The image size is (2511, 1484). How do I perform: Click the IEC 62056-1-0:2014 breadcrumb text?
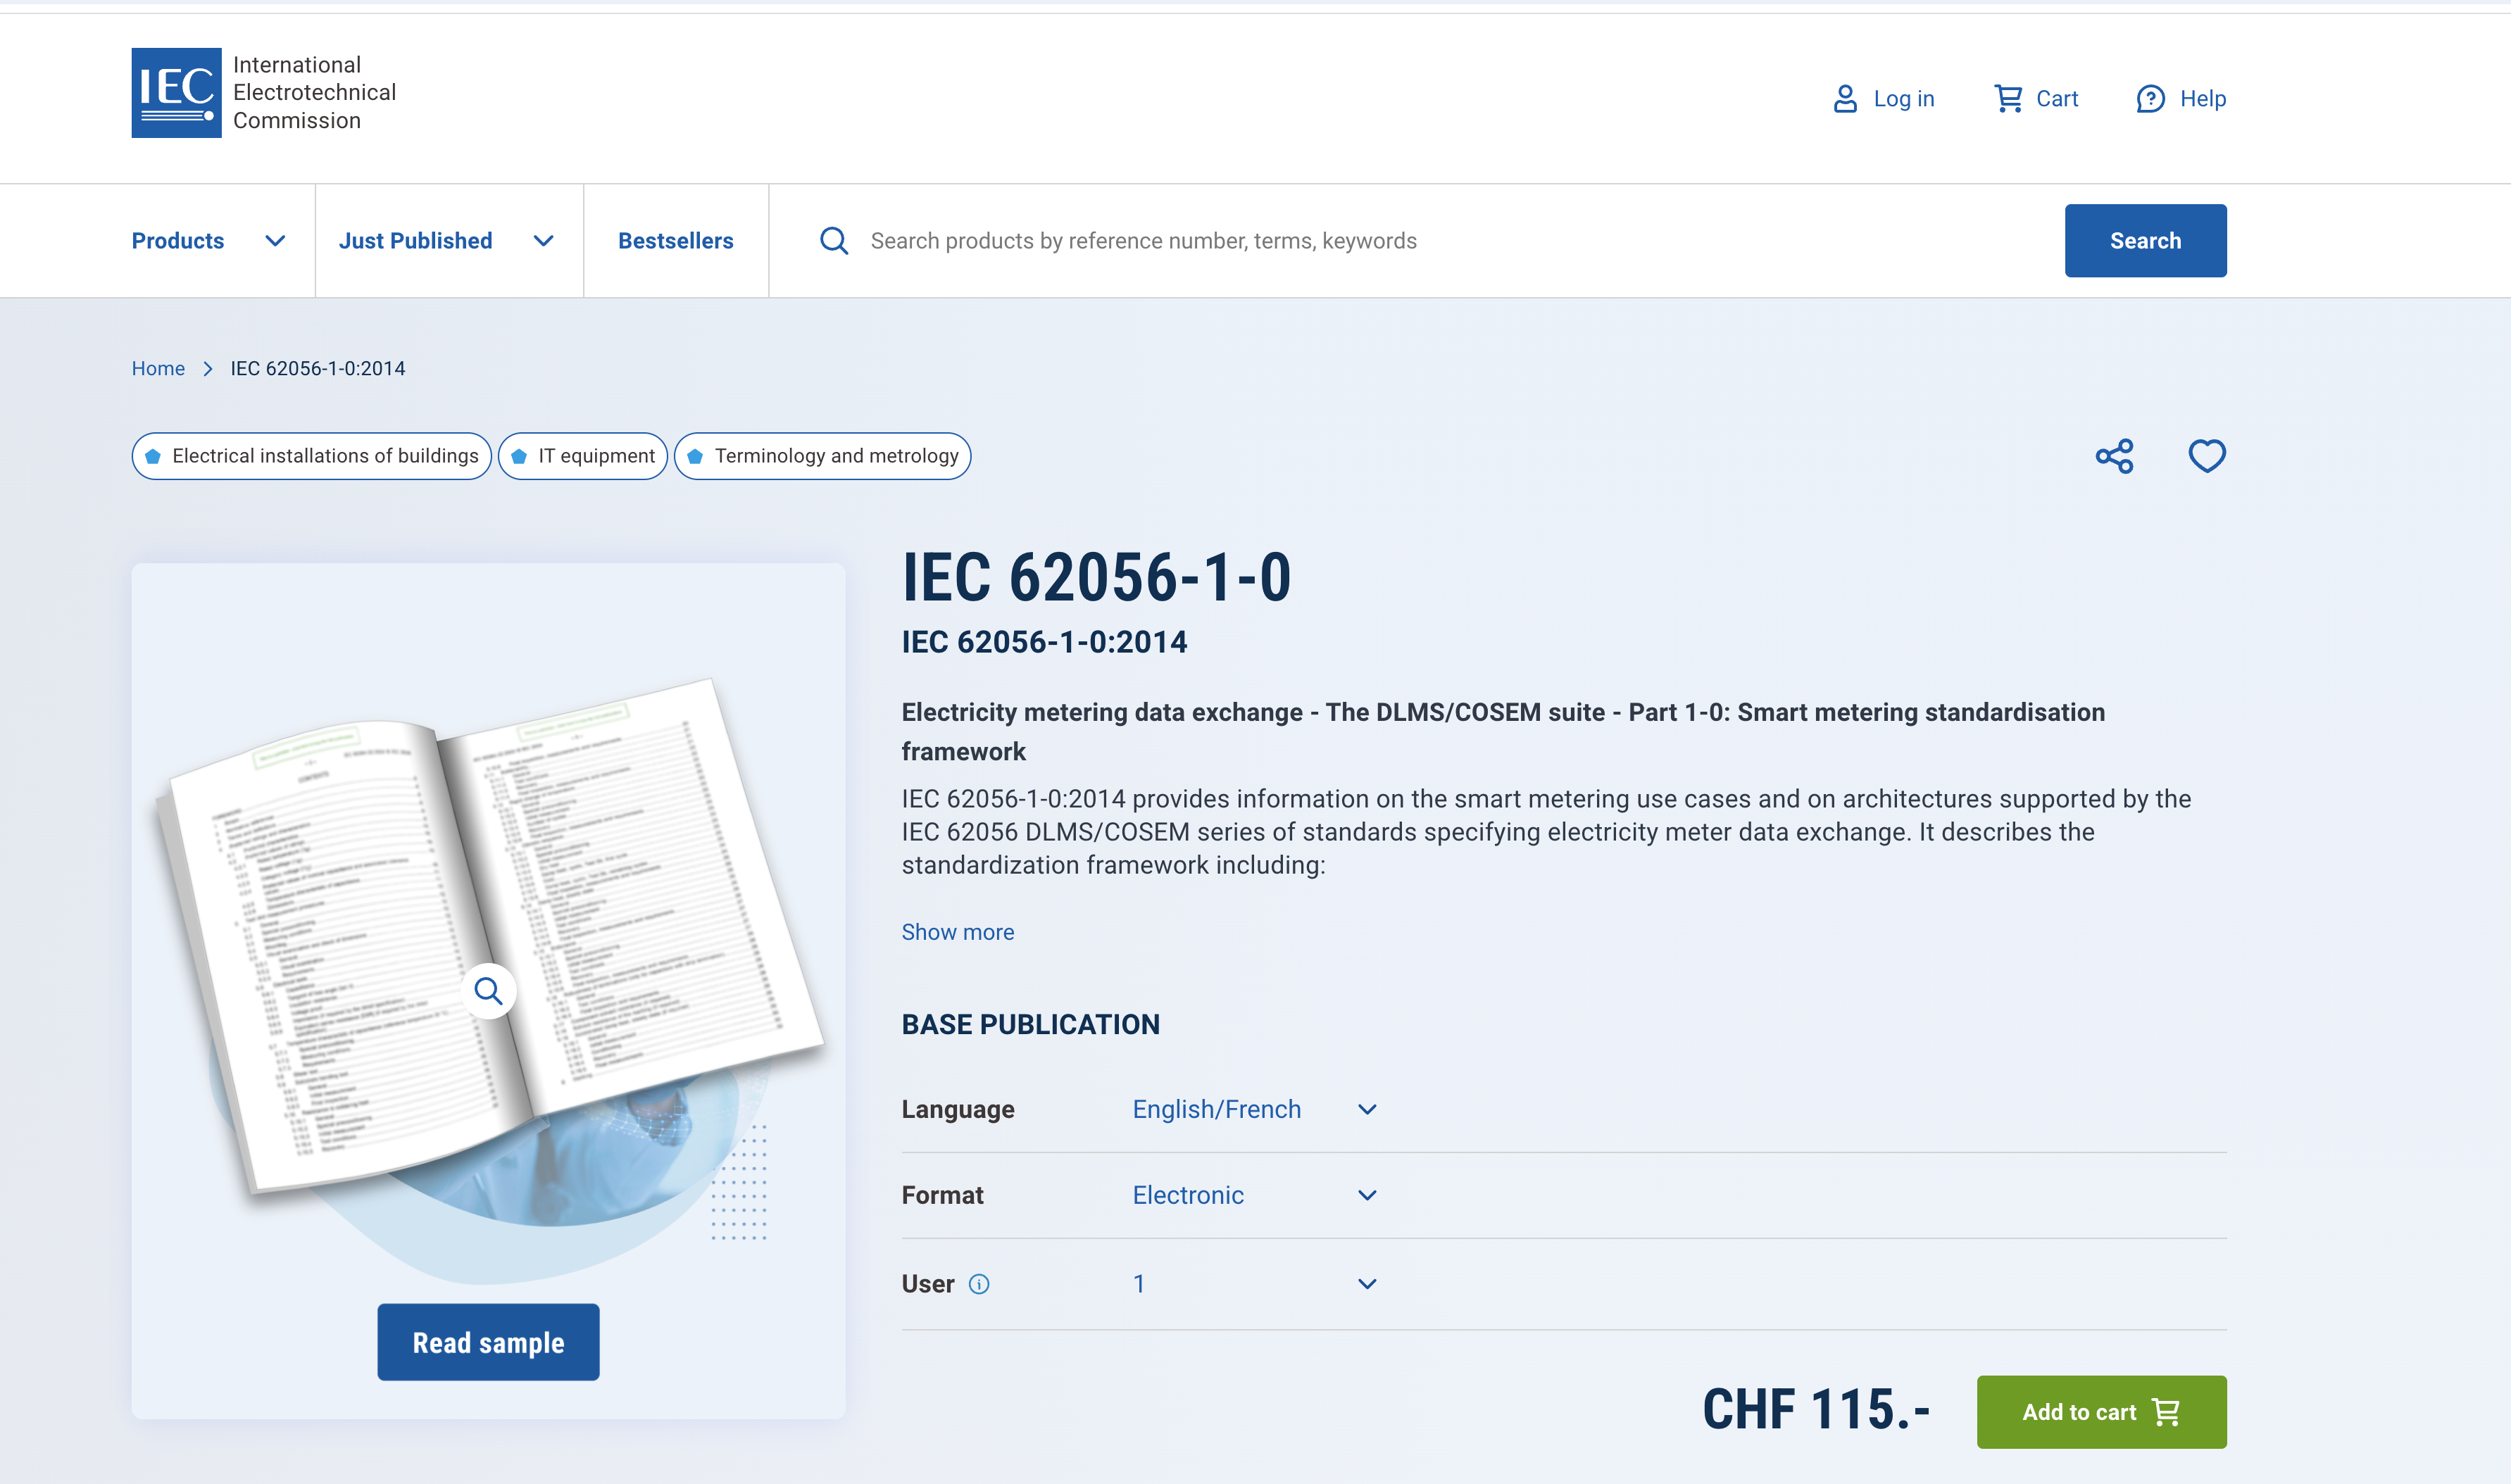(x=318, y=369)
